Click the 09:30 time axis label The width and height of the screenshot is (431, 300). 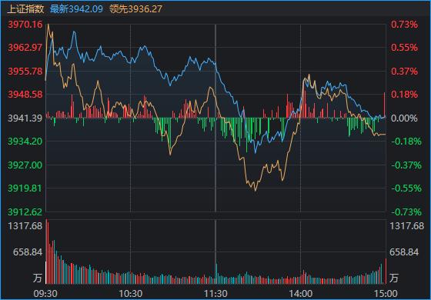pos(45,294)
